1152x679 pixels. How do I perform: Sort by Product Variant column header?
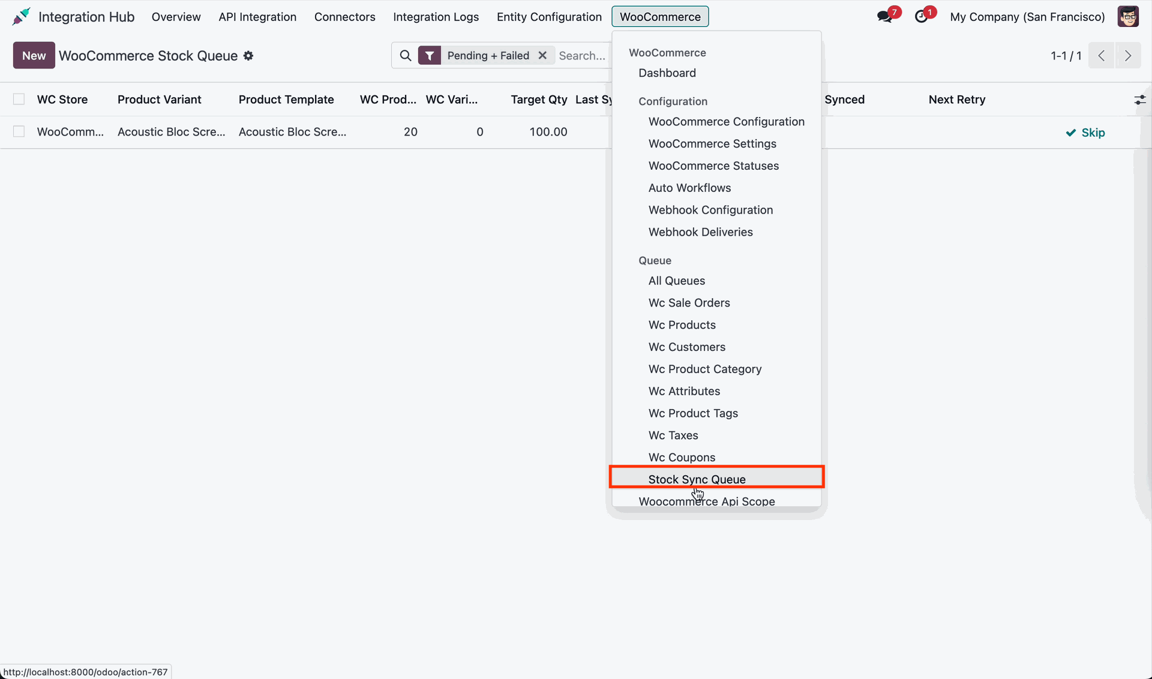(160, 100)
